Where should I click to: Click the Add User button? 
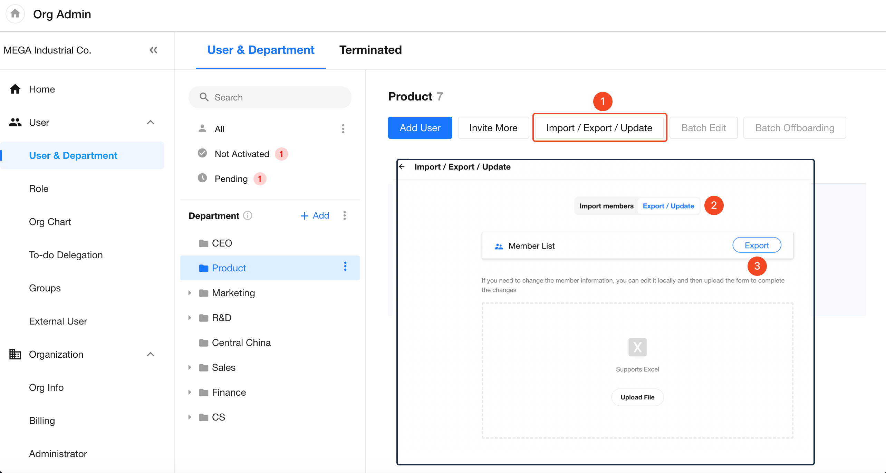[420, 128]
